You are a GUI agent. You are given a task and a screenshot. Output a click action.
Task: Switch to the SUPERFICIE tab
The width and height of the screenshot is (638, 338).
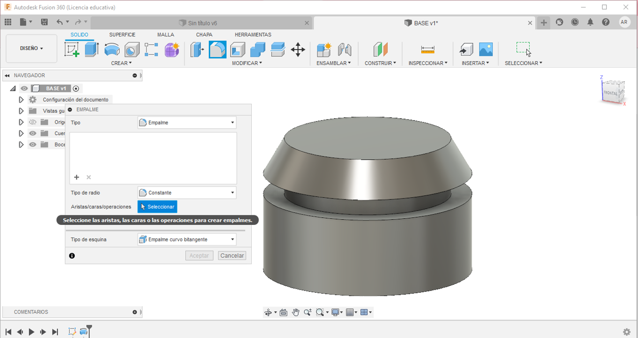pos(122,35)
